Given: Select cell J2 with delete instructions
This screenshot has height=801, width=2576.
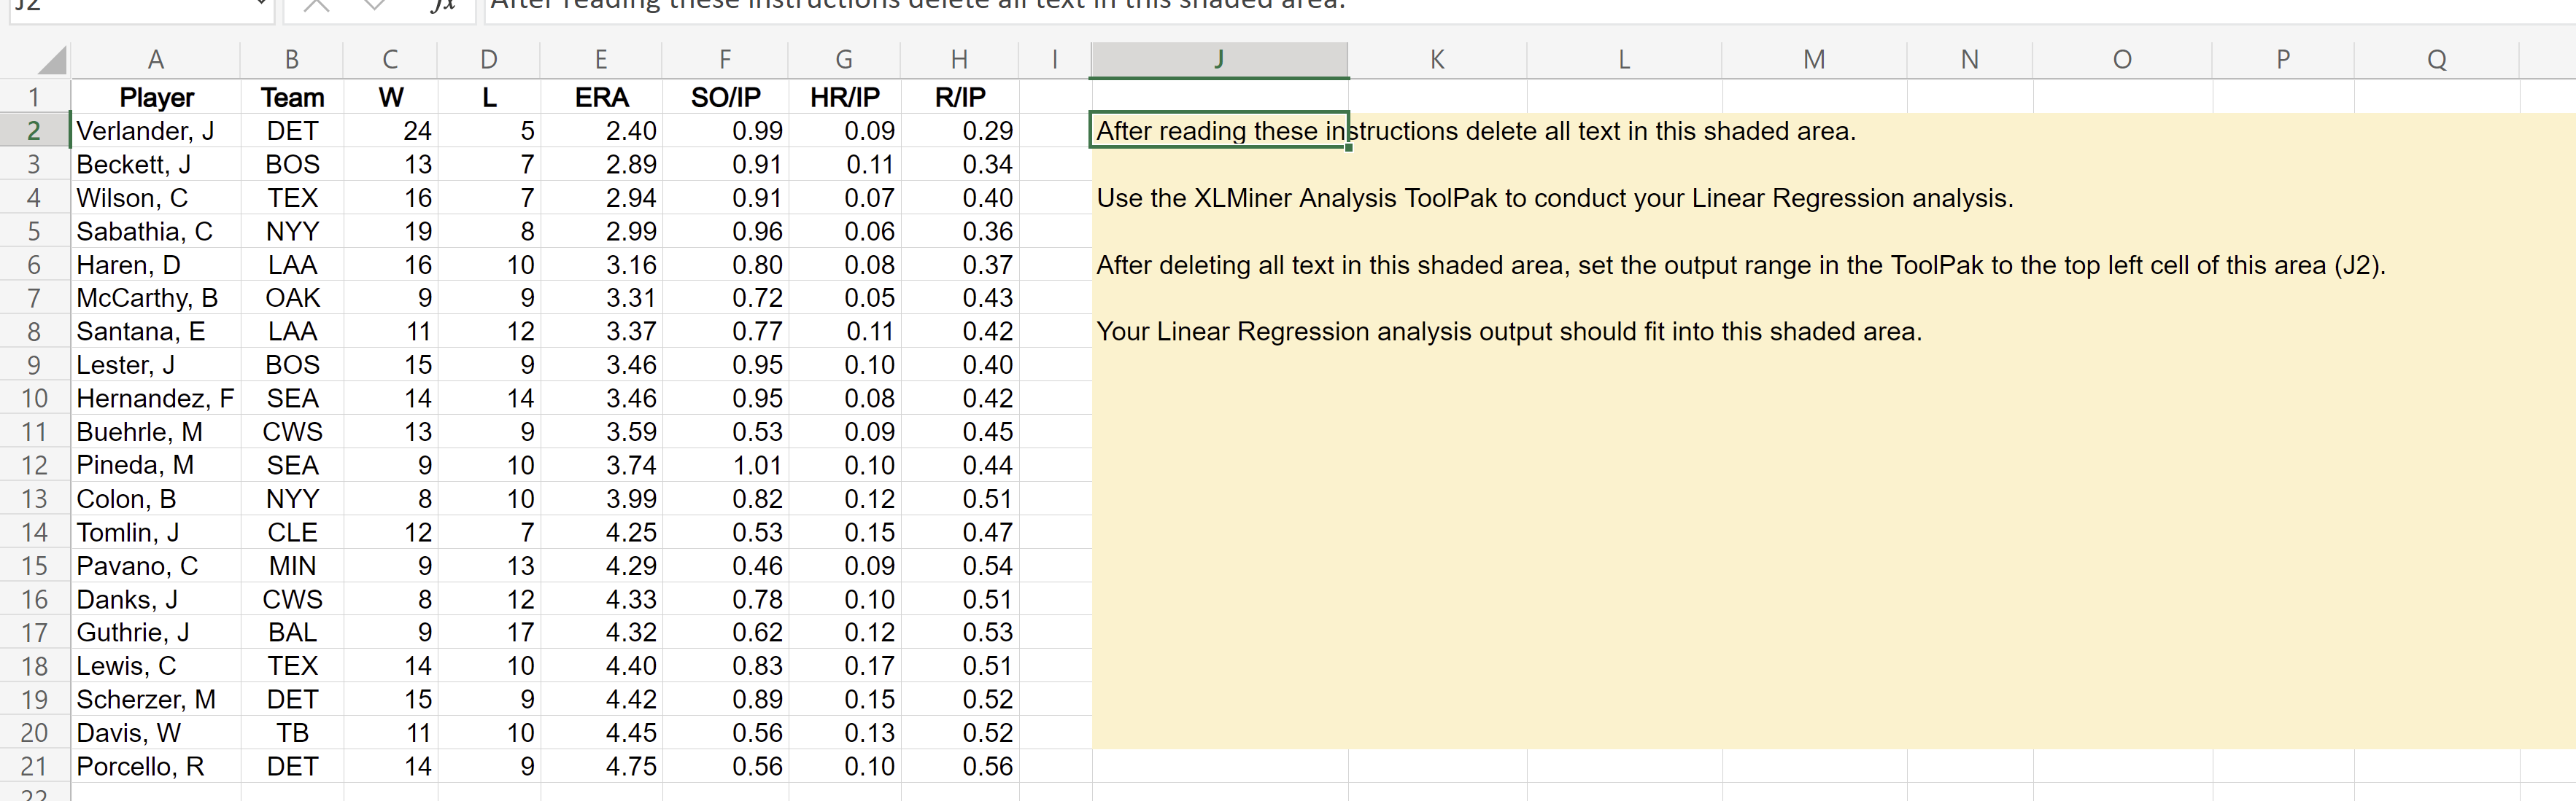Looking at the screenshot, I should 1219,131.
